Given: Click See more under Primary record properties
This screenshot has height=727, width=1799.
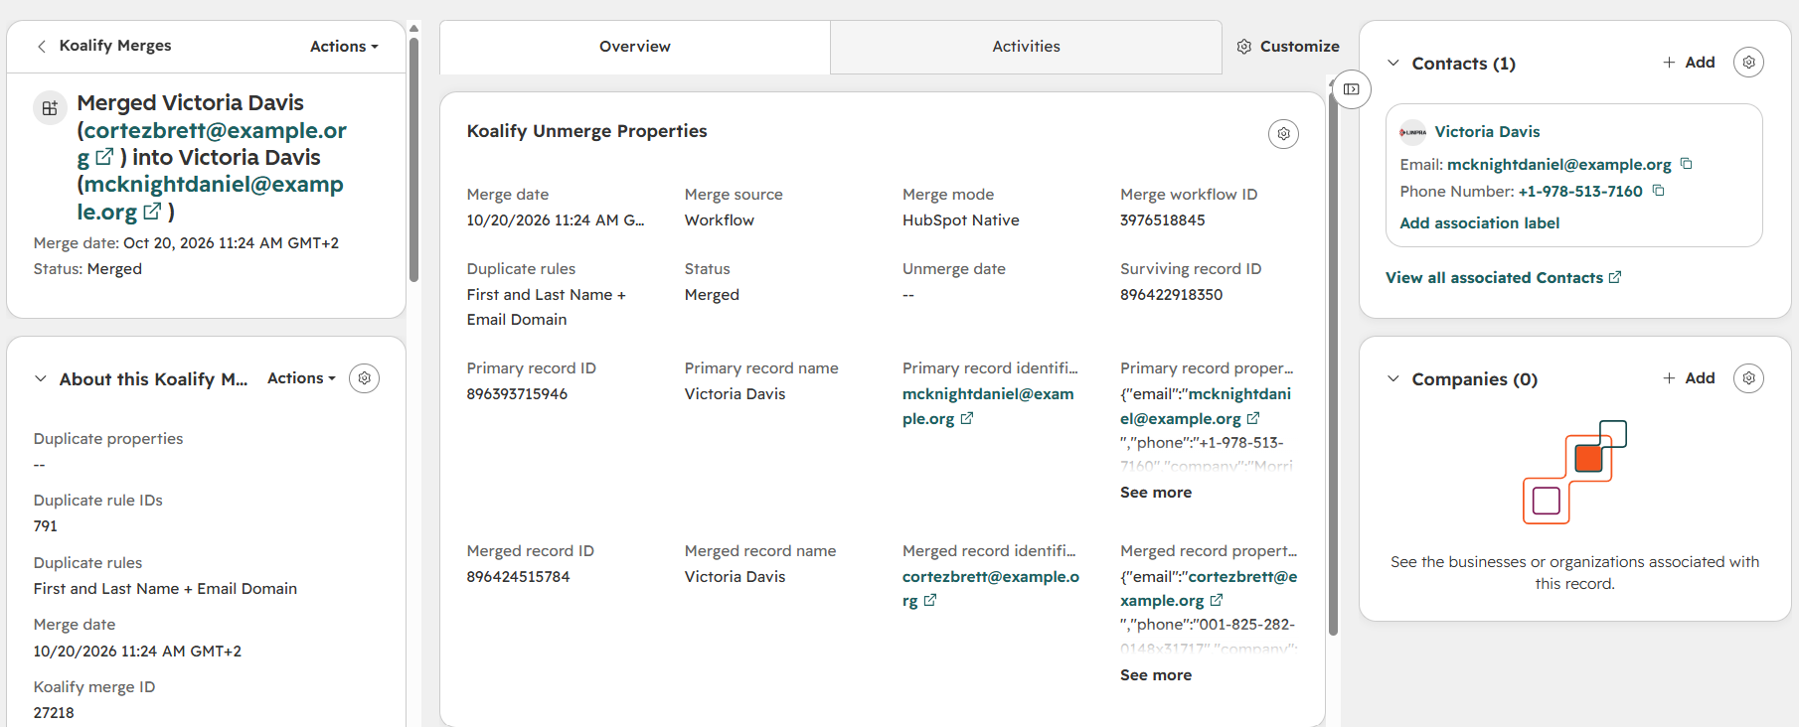Looking at the screenshot, I should pyautogui.click(x=1156, y=493).
